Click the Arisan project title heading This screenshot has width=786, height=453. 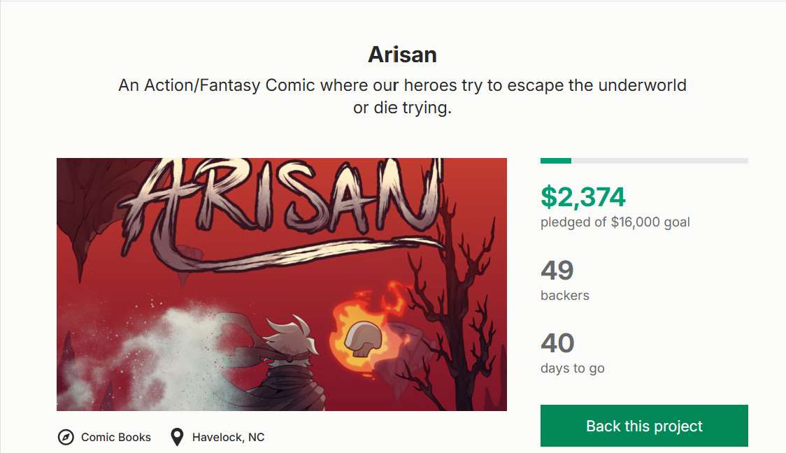coord(402,55)
